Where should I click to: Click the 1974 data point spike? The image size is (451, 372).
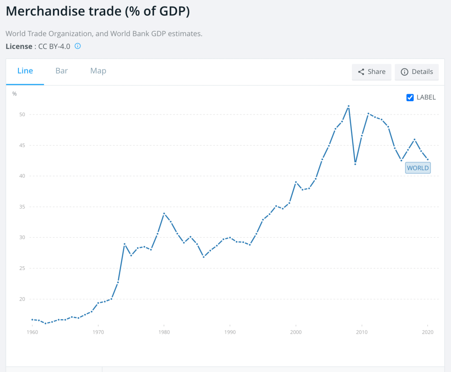(x=125, y=244)
